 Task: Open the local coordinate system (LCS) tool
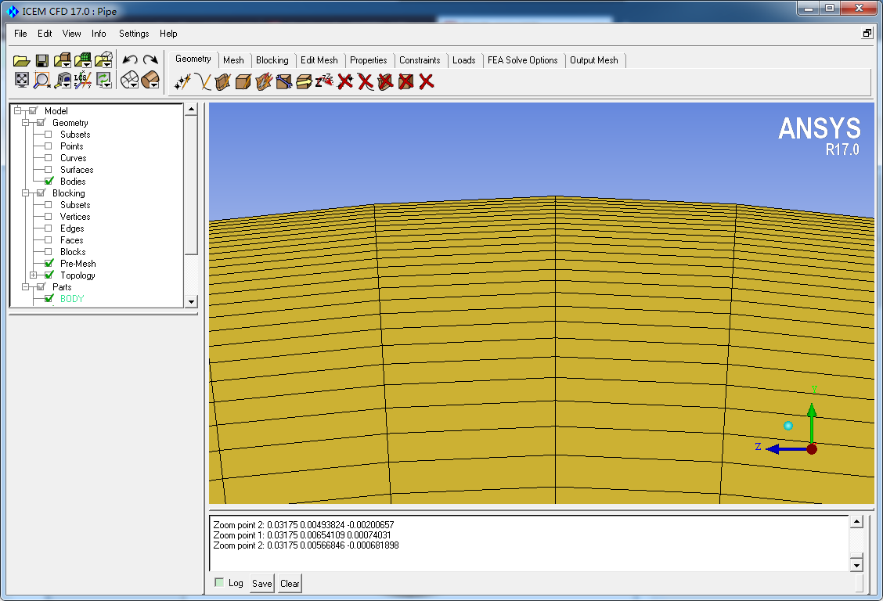pyautogui.click(x=83, y=81)
